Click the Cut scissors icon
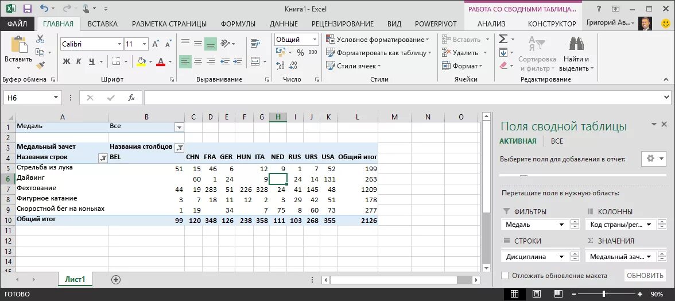This screenshot has height=301, width=675. [x=40, y=39]
